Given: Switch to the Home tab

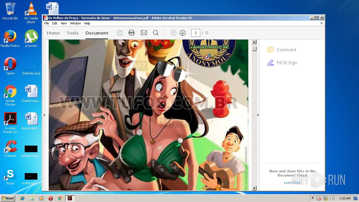Looking at the screenshot, I should 53,33.
